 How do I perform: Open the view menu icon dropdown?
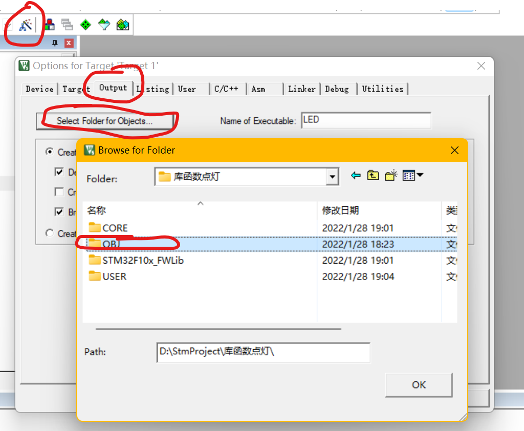pos(413,175)
